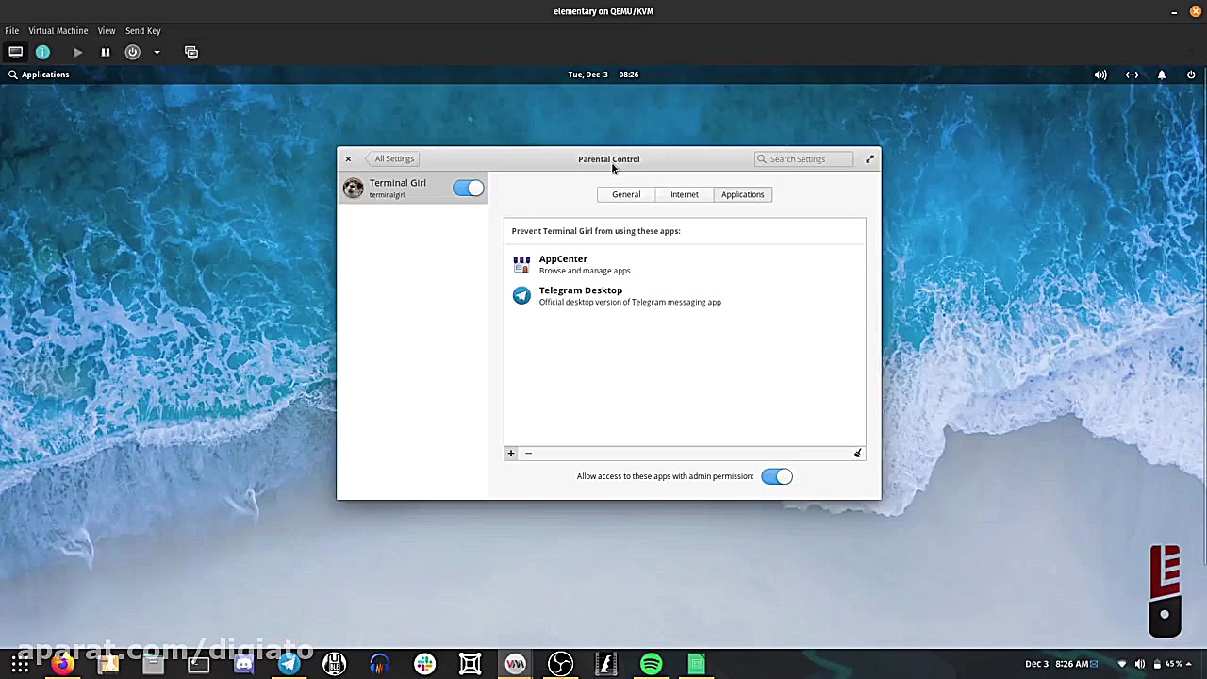Screen dimensions: 1207x679
Task: Go back to All Settings
Action: [x=393, y=159]
